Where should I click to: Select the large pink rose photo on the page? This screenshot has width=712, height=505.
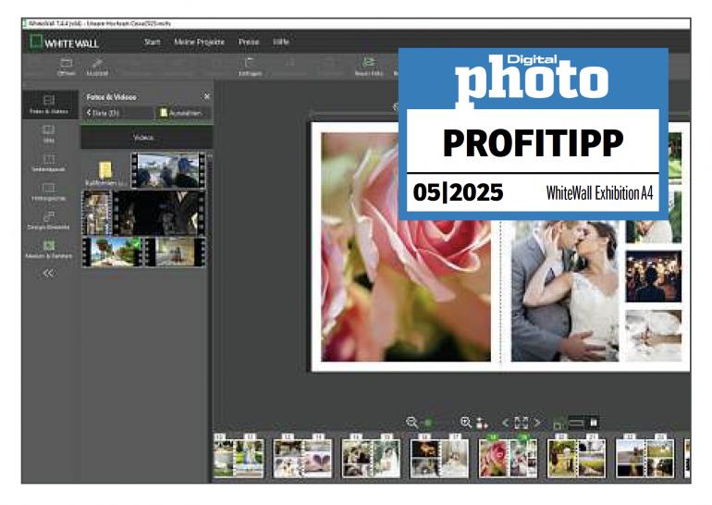(x=406, y=247)
